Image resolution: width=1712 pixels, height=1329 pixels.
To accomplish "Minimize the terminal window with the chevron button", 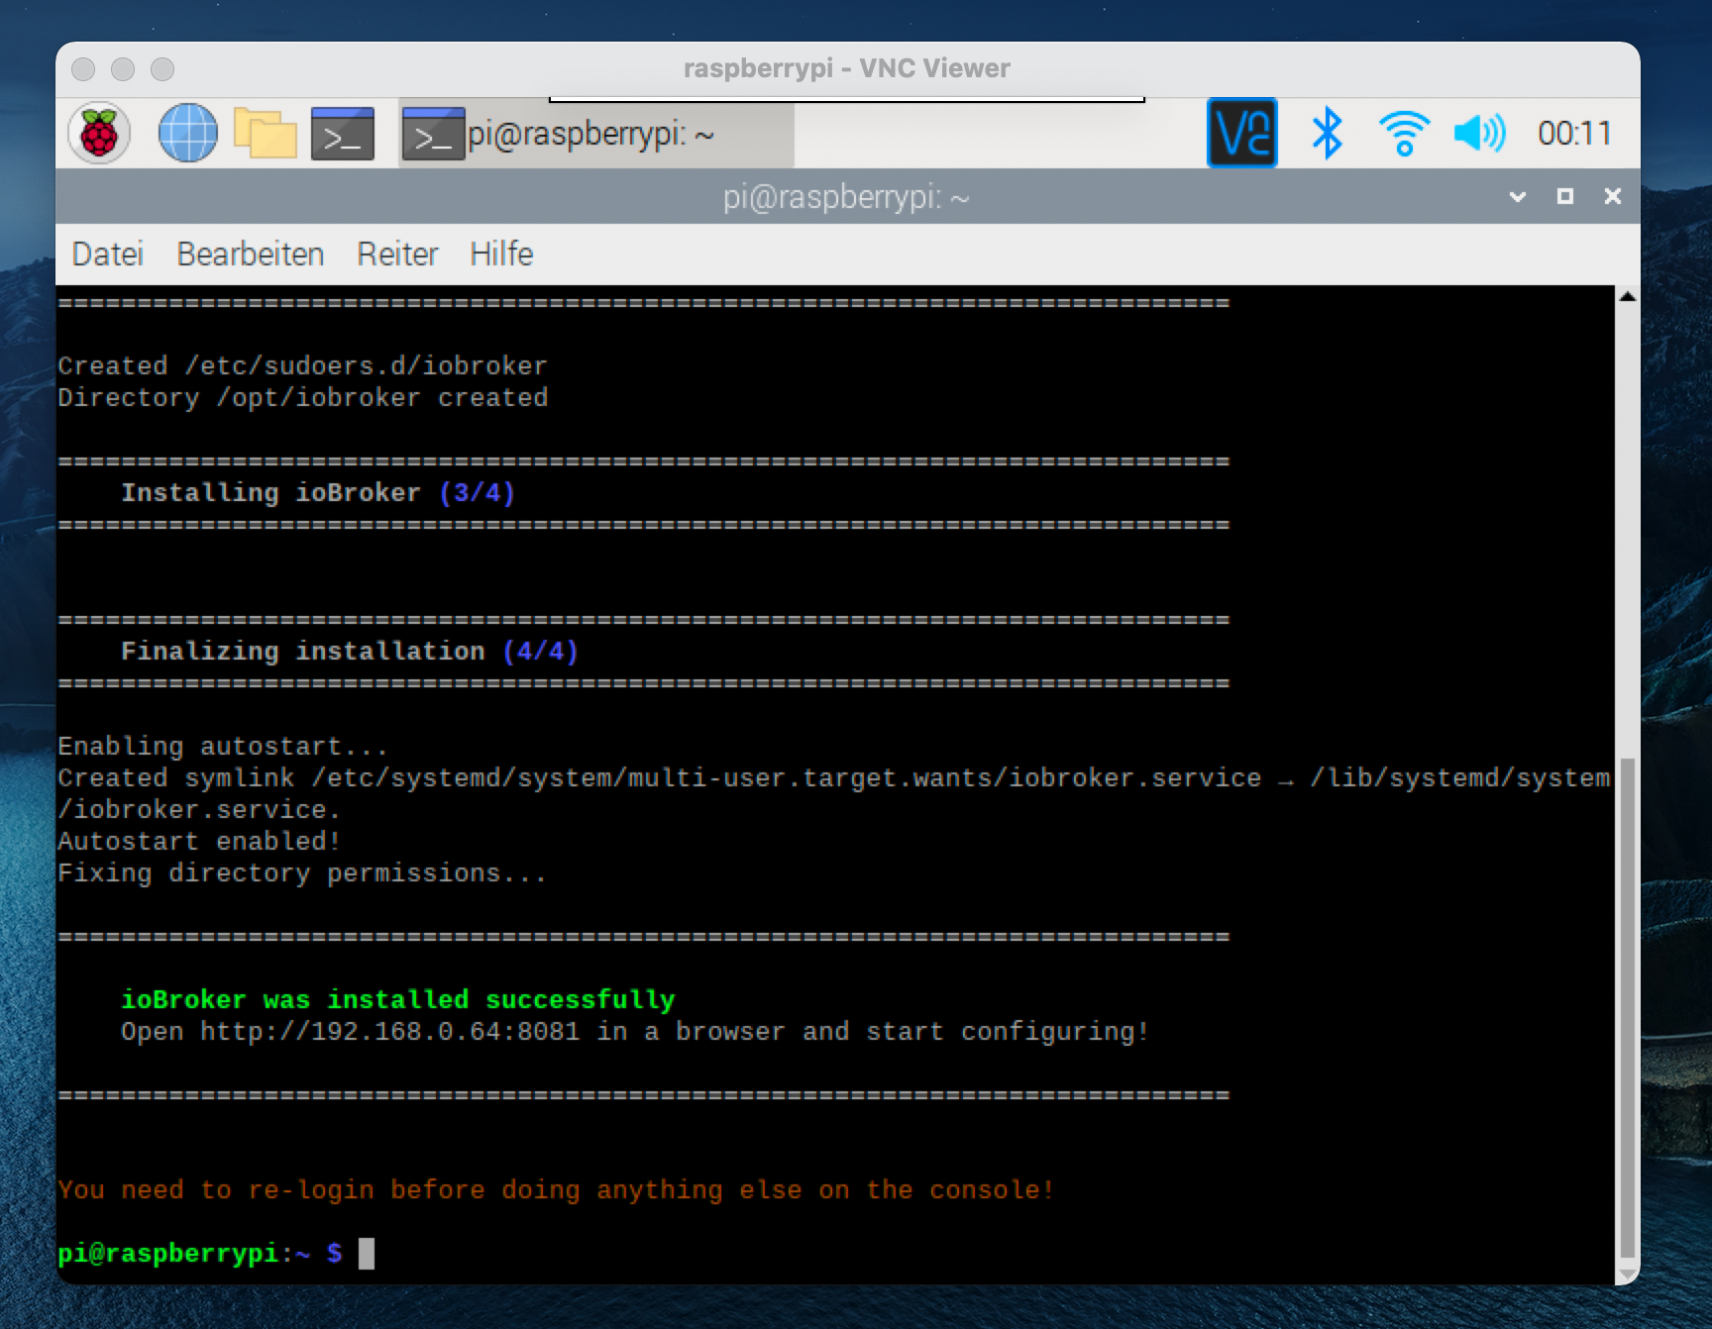I will click(1517, 197).
